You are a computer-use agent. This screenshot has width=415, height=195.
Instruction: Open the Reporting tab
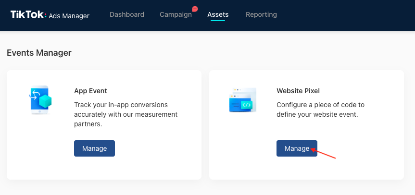pos(261,14)
